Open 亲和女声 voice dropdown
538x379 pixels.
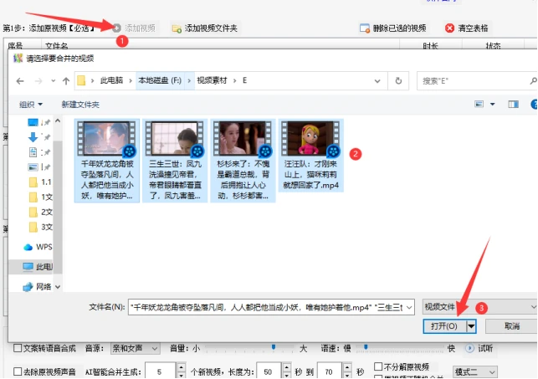(136, 349)
